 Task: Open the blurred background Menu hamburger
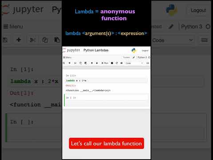point(13,27)
